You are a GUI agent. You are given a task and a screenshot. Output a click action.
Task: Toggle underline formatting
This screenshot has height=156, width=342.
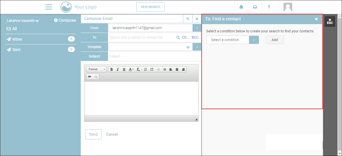tap(124, 69)
